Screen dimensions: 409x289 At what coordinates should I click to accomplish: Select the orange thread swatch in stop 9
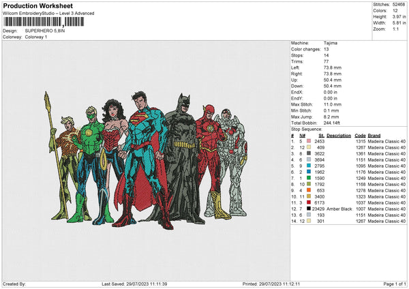pos(309,190)
